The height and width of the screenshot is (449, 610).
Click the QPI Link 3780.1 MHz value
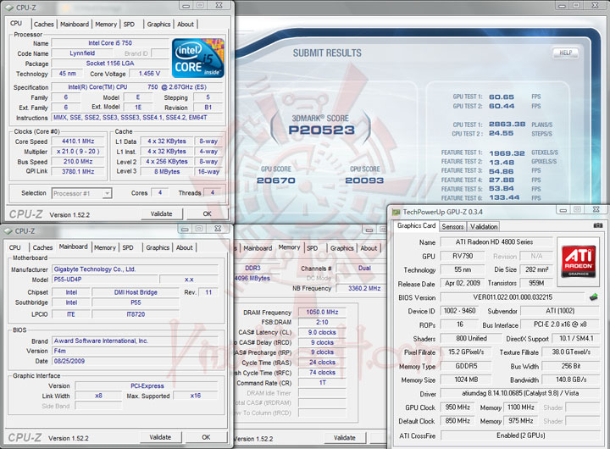click(x=78, y=172)
